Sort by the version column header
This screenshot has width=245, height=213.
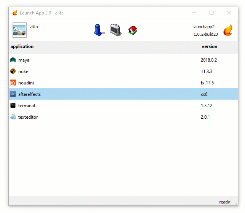(x=209, y=46)
